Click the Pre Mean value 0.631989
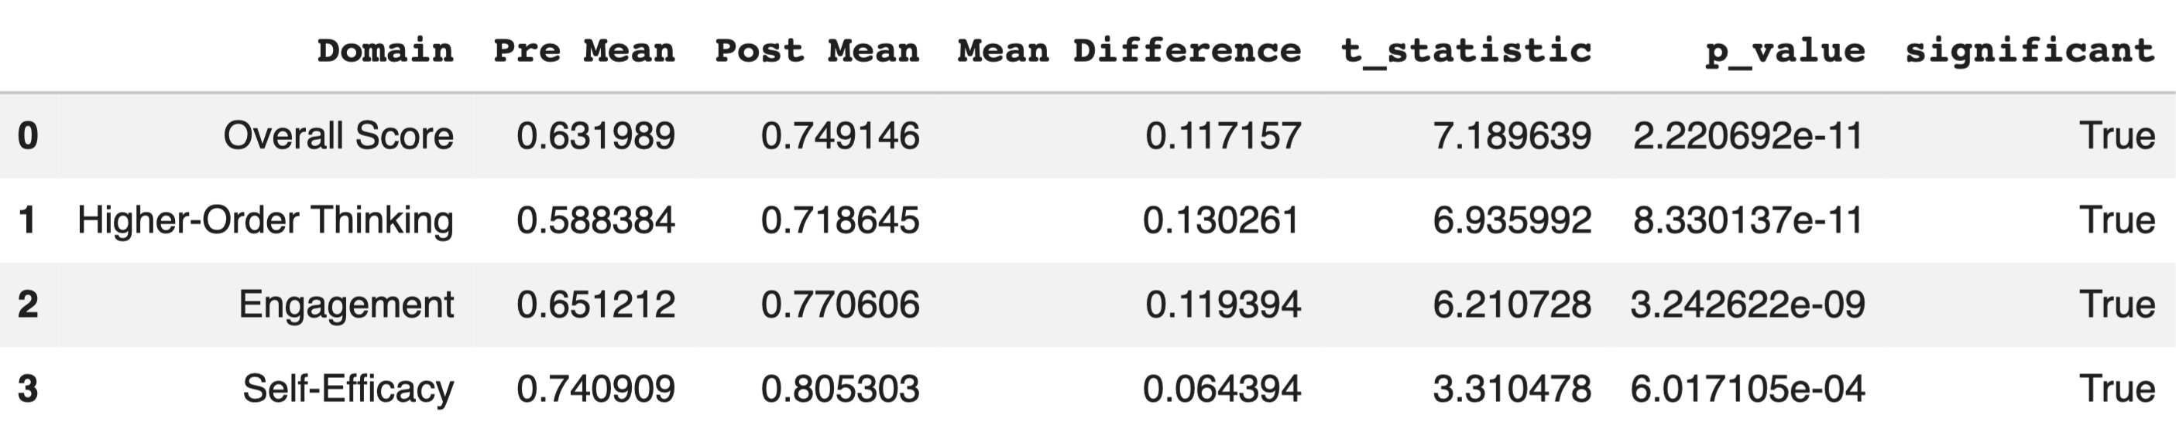The image size is (2176, 422). tap(595, 135)
